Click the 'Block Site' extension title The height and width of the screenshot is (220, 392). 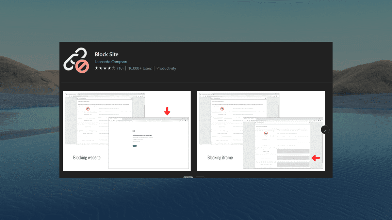click(x=106, y=54)
